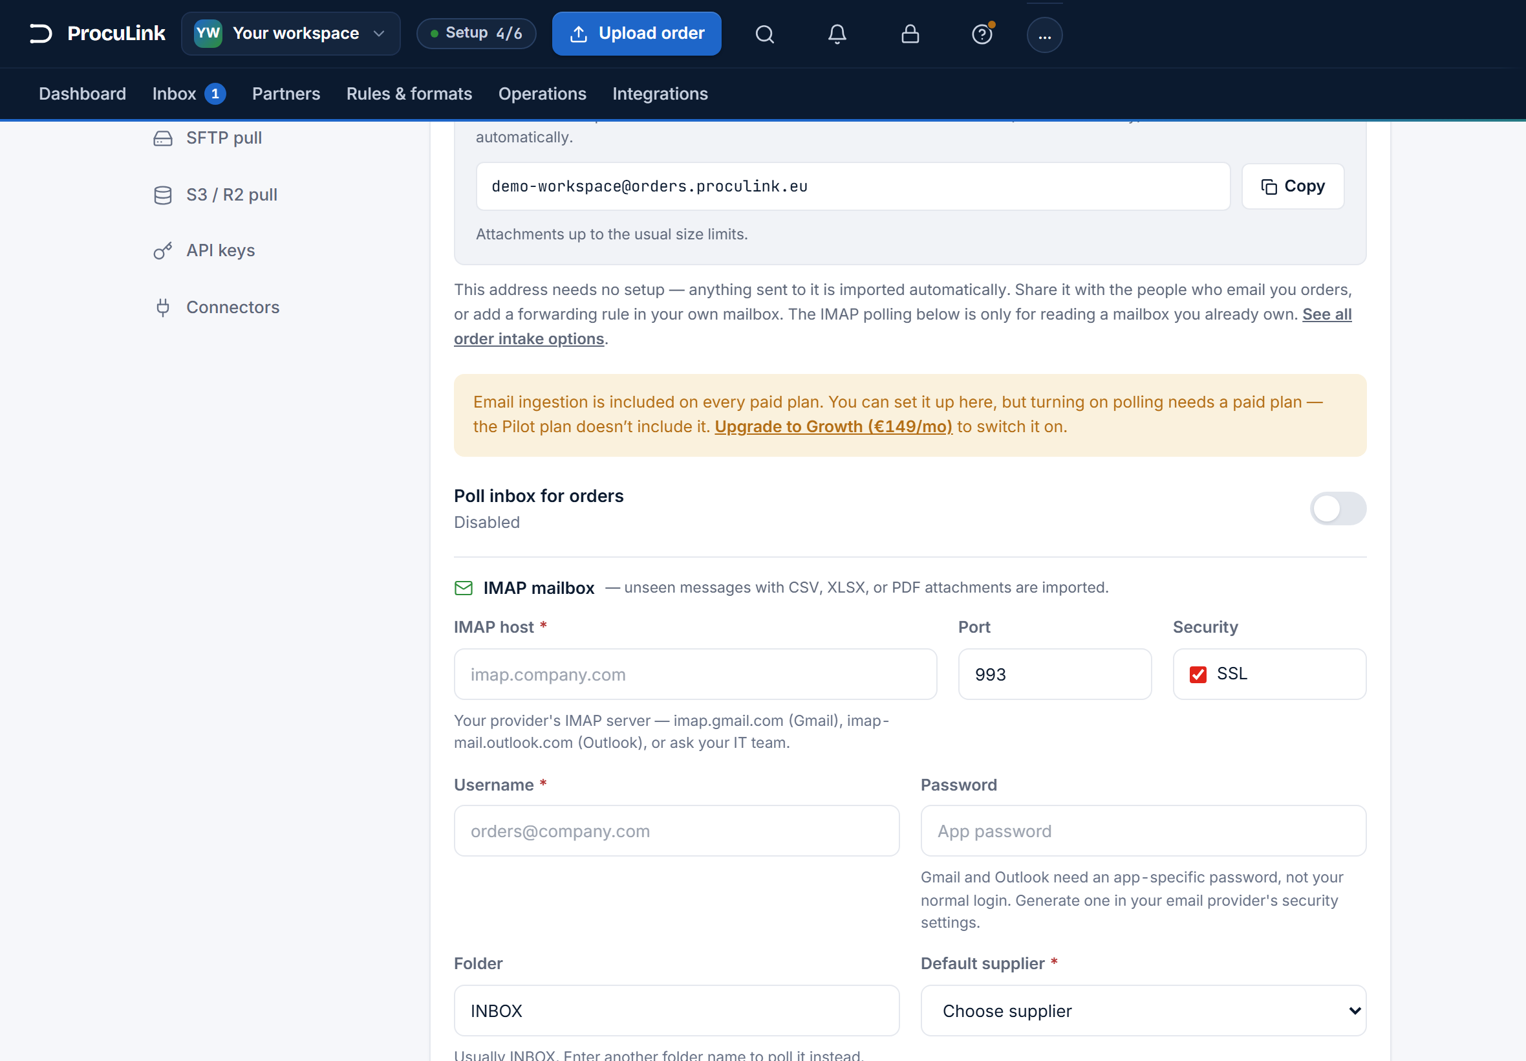Screen dimensions: 1526x1061
Task: Click the Username input field
Action: tap(676, 831)
